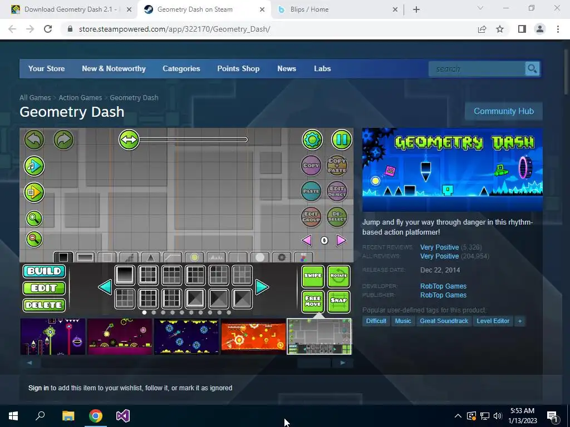Close the Geometry Dash on Steam tab

[x=262, y=10]
